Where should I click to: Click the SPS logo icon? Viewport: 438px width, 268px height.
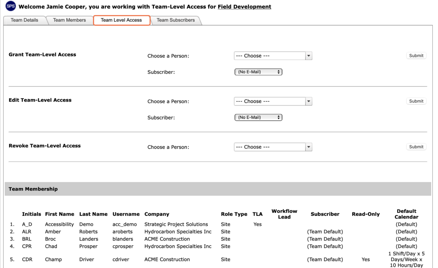(x=10, y=6)
